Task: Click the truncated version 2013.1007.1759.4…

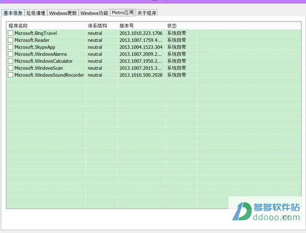Action: coord(141,40)
